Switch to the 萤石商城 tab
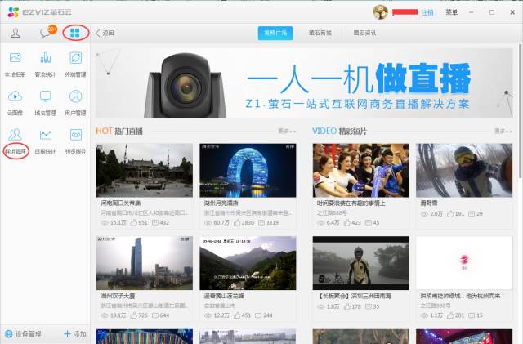Image resolution: width=523 pixels, height=344 pixels. coord(320,33)
